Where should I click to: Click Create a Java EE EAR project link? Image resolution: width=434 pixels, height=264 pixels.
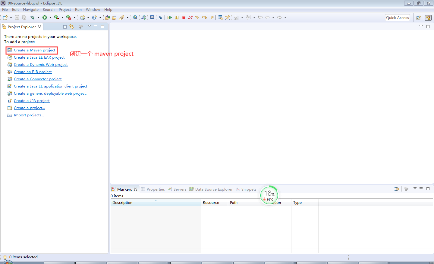click(x=39, y=57)
